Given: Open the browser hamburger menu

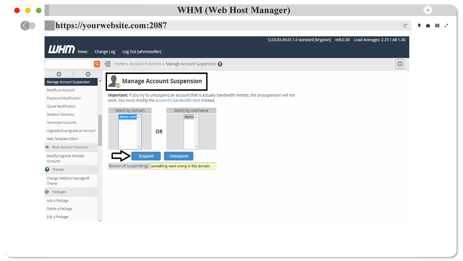Looking at the screenshot, I should 437,25.
